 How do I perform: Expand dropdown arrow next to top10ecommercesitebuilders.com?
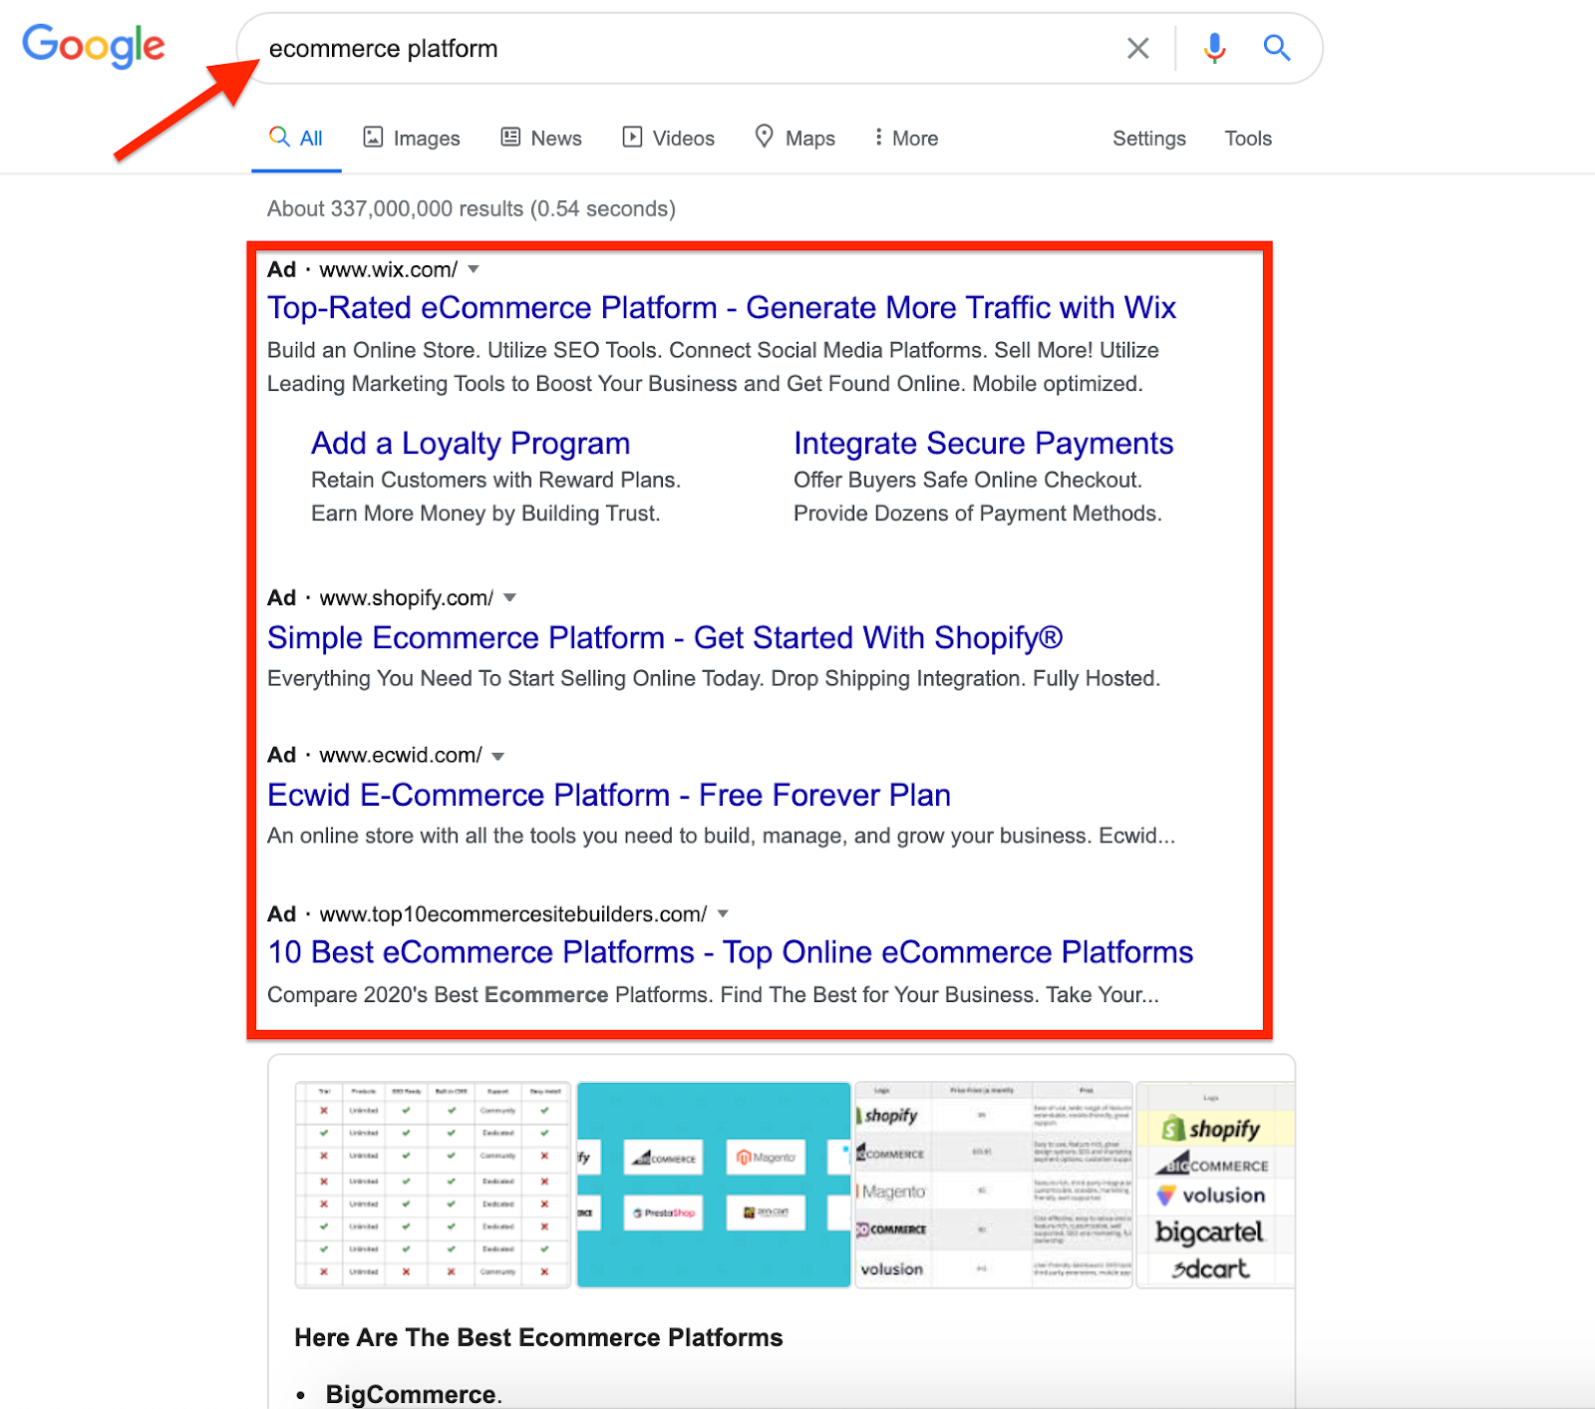coord(723,913)
